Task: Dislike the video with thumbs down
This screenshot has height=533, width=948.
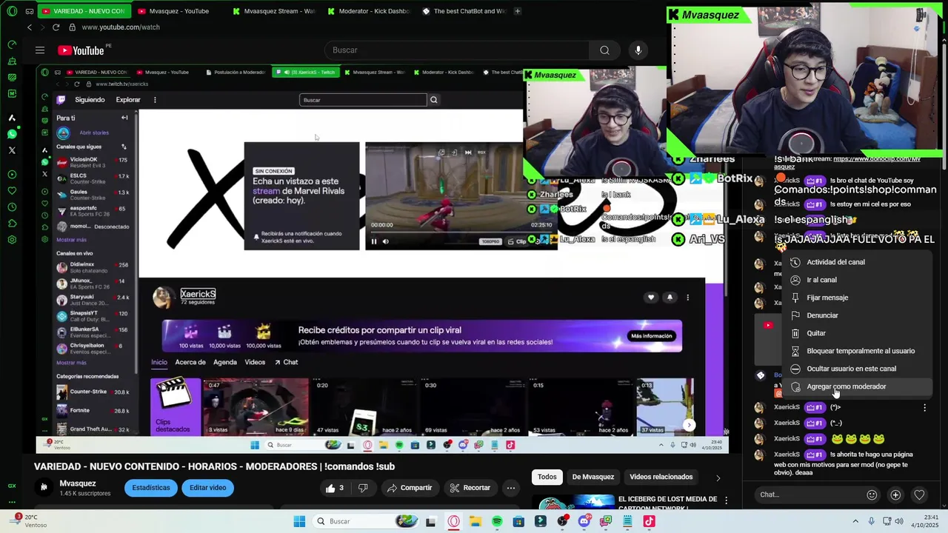Action: click(x=363, y=488)
